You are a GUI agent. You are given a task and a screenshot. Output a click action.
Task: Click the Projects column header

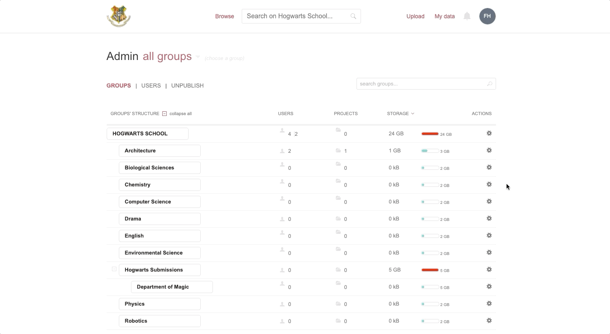[x=346, y=113]
